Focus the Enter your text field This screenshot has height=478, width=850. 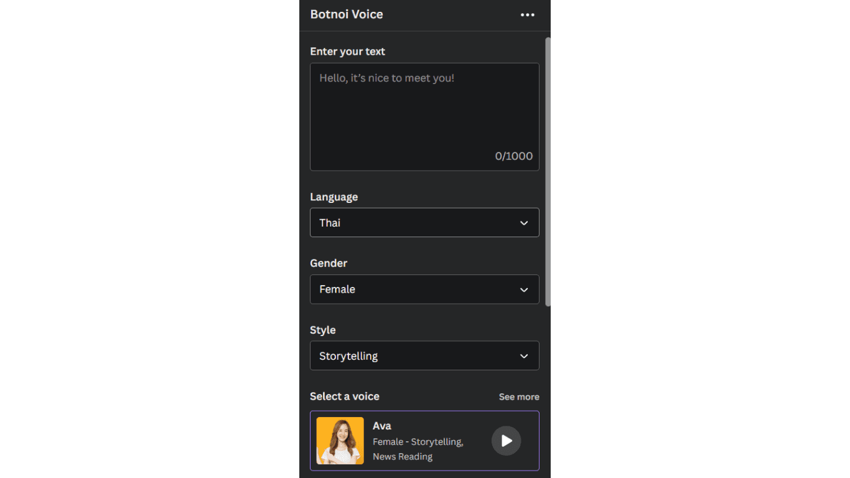point(424,117)
